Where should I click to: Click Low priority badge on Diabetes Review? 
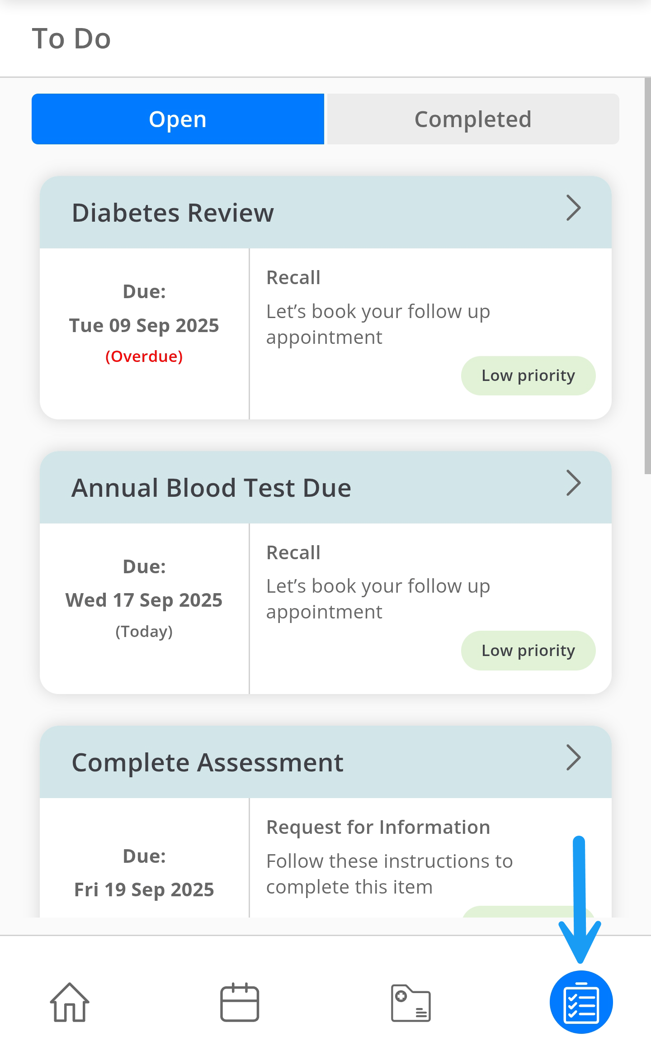pos(528,376)
